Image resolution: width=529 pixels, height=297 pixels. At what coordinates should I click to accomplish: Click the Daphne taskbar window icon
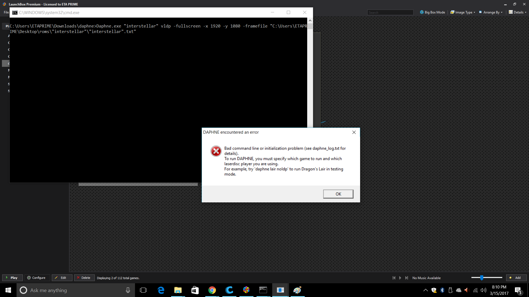pyautogui.click(x=280, y=290)
